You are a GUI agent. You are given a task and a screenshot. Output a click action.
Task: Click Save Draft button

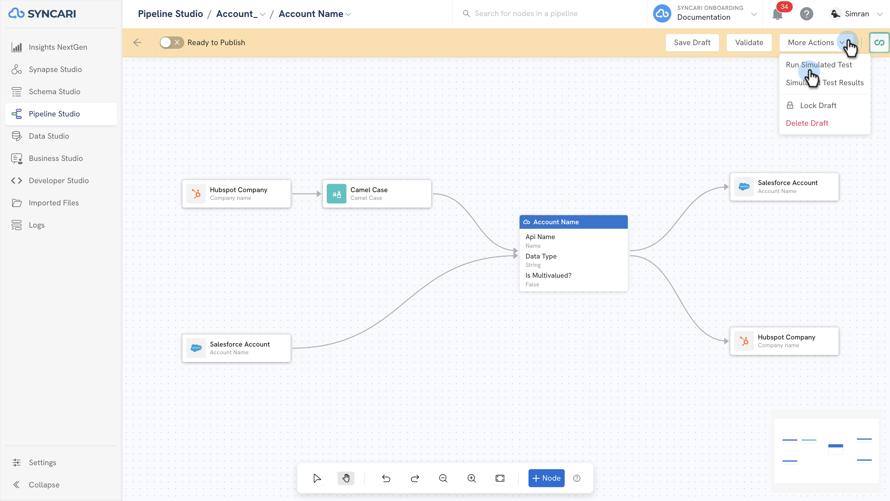pos(692,42)
